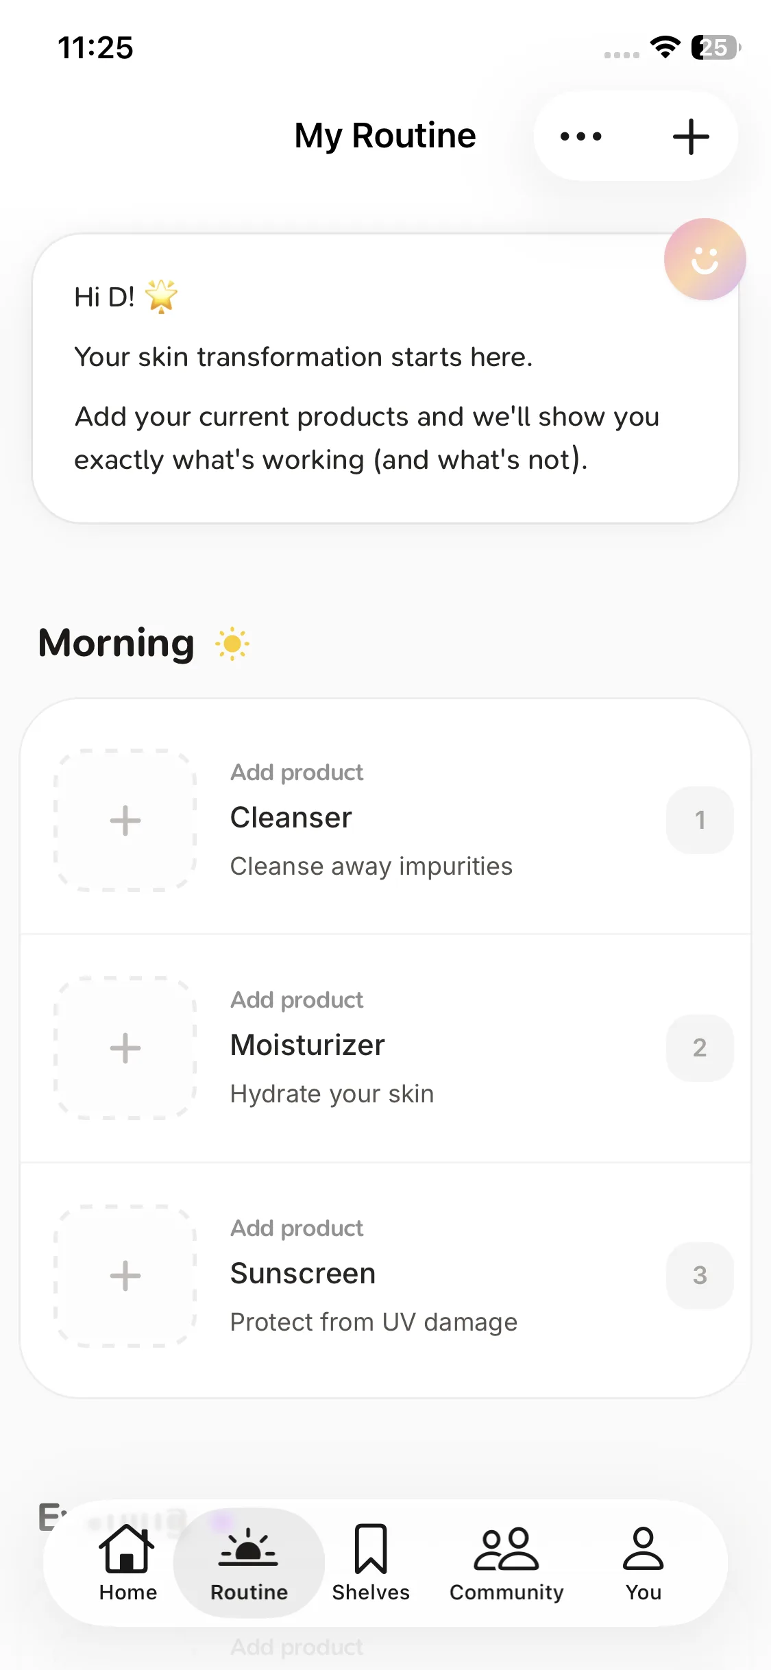Click the Cleanser step title

pos(291,818)
